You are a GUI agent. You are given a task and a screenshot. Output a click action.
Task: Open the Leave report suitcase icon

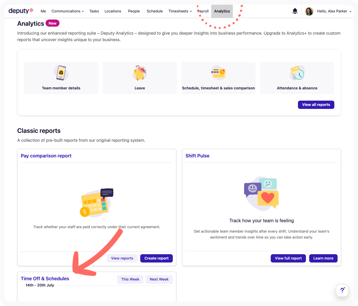point(140,73)
